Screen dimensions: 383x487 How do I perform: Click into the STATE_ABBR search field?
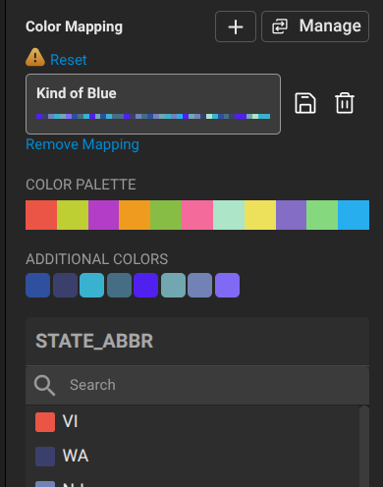[x=197, y=385]
